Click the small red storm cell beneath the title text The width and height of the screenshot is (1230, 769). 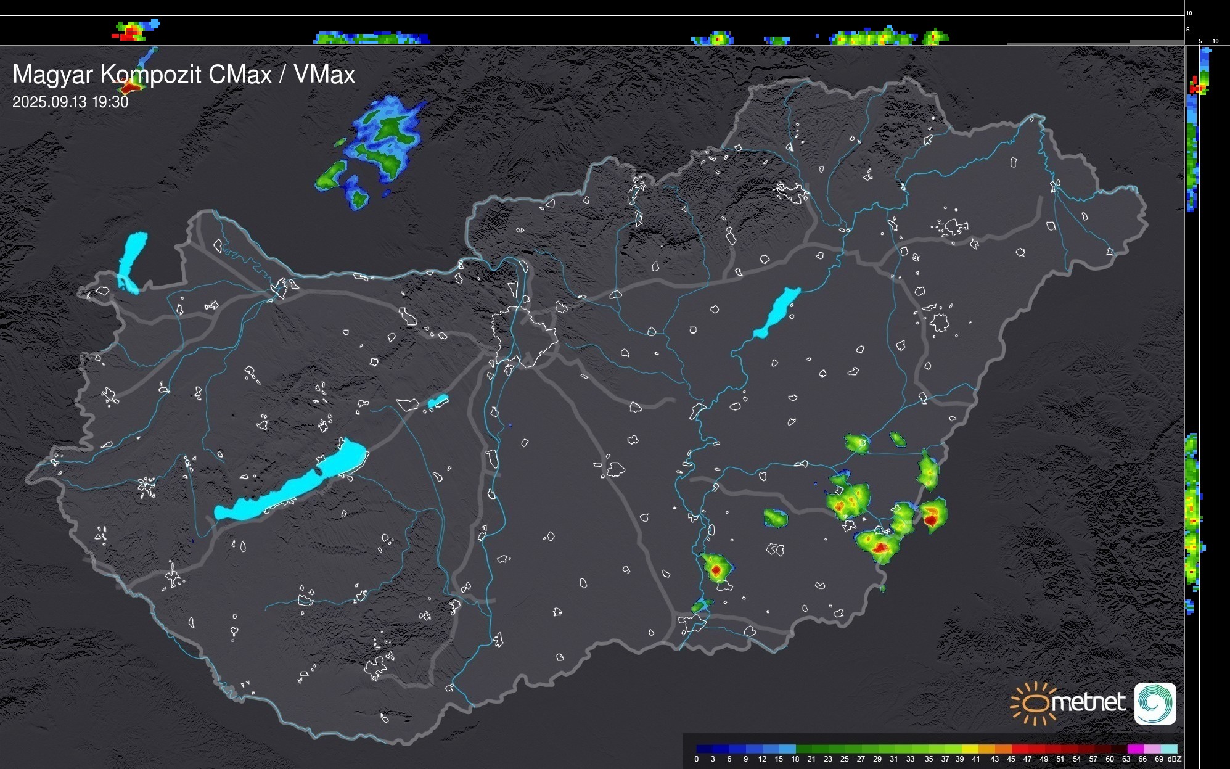tap(131, 86)
